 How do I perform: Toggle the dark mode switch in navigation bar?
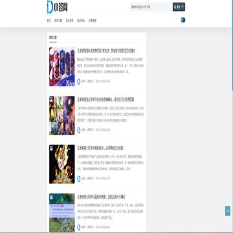coord(183,20)
